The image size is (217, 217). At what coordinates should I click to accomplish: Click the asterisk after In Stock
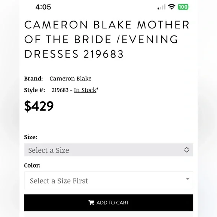click(97, 89)
